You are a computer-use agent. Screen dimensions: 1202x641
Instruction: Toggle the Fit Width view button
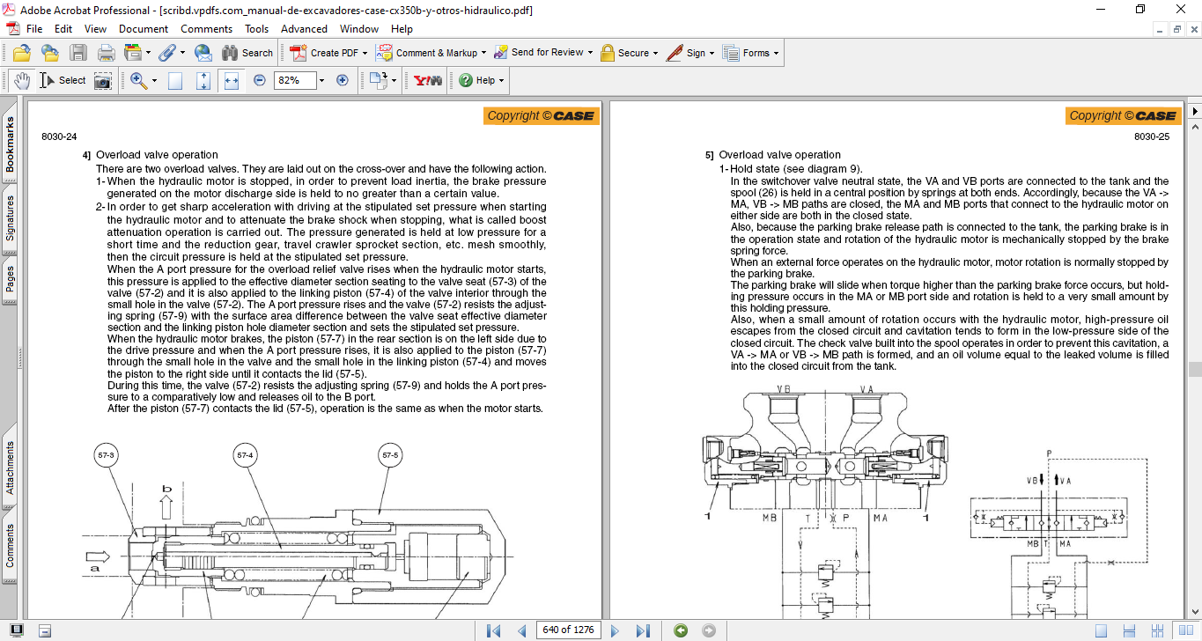click(x=232, y=80)
